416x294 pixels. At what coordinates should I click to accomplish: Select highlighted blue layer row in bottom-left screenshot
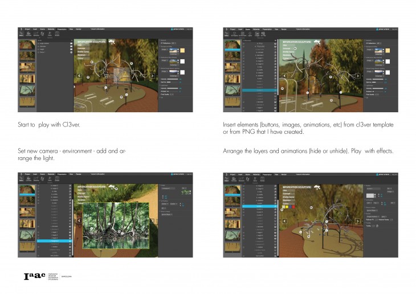[54, 241]
